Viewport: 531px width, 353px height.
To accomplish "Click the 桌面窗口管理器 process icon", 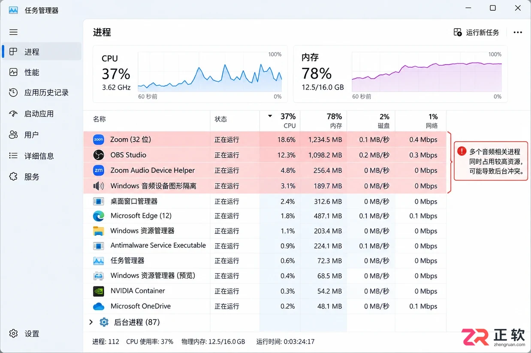I will pos(99,201).
